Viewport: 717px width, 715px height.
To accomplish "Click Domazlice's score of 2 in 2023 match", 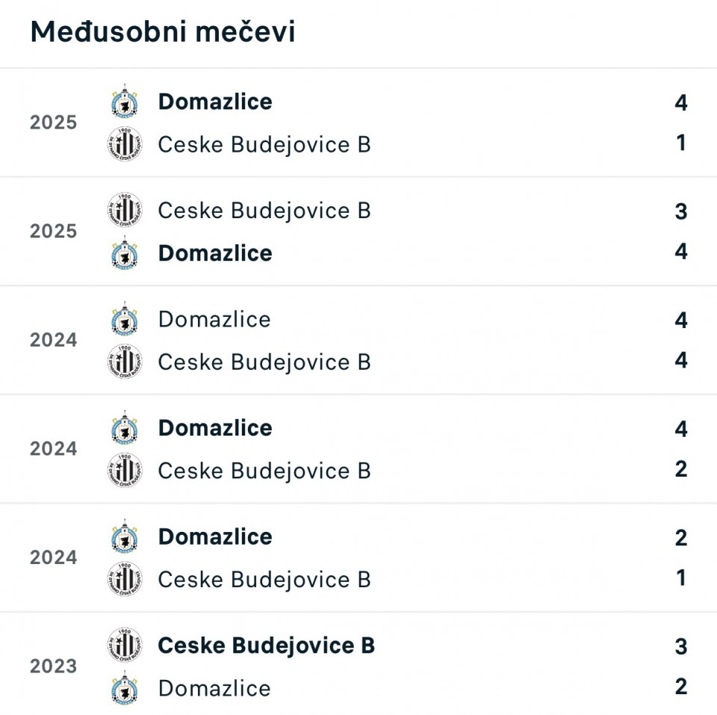I will click(x=680, y=687).
